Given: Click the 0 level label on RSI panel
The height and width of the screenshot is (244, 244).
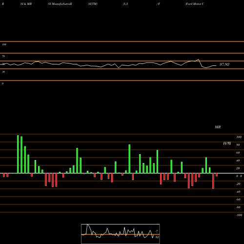Looking at the screenshot, I should [2, 83].
